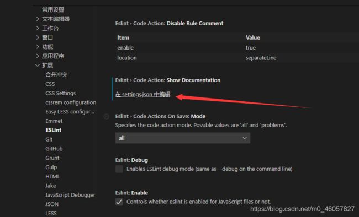Click the 'enable' row in rule comment table
This screenshot has width=359, height=217.
(x=237, y=48)
